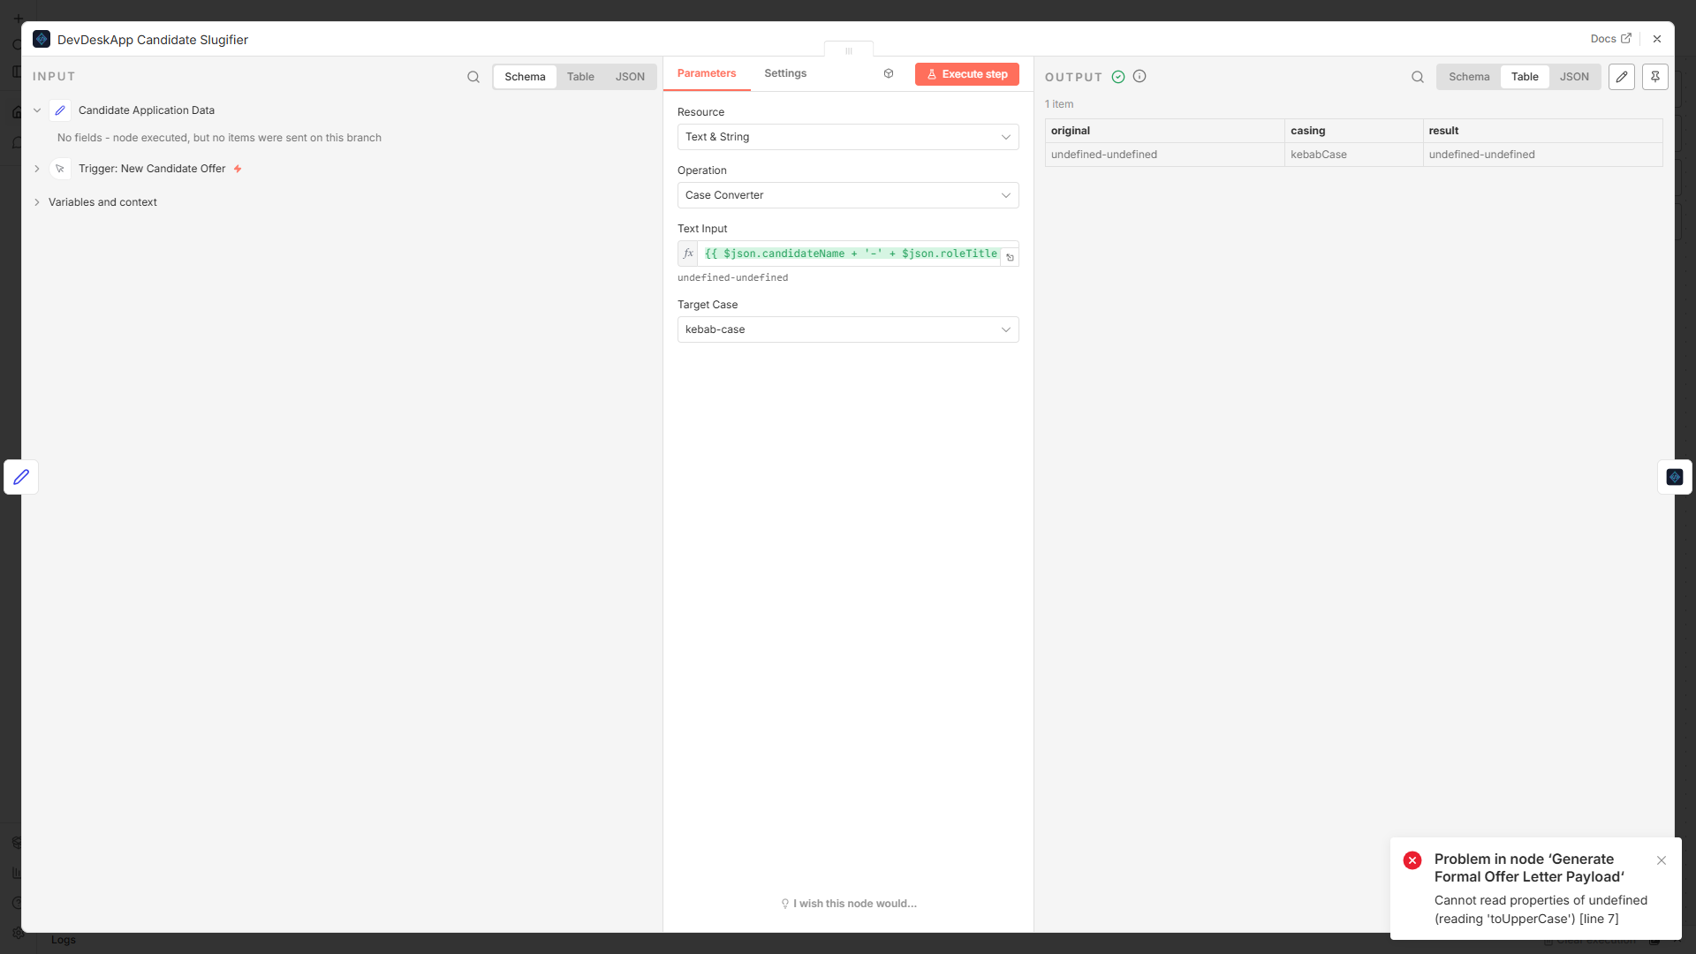The image size is (1696, 954).
Task: Open the Settings tab
Action: [785, 73]
